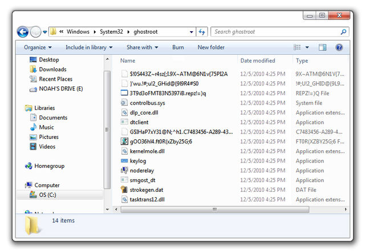
Task: Sort files by Date modified column
Action: click(x=258, y=61)
